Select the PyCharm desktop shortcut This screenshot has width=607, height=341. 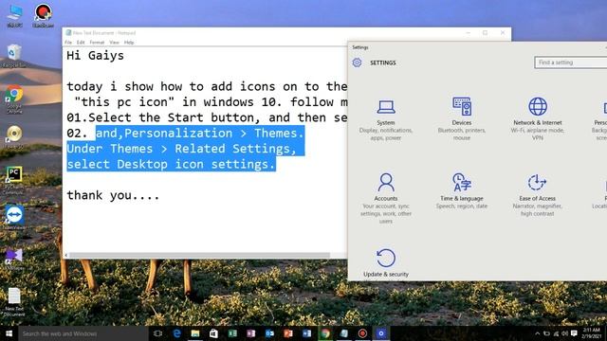[x=14, y=180]
